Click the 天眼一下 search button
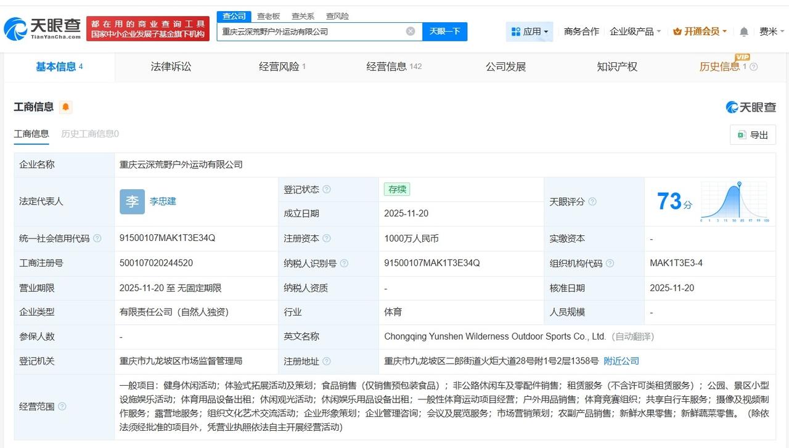Screen dimensions: 789x448 pyautogui.click(x=444, y=31)
